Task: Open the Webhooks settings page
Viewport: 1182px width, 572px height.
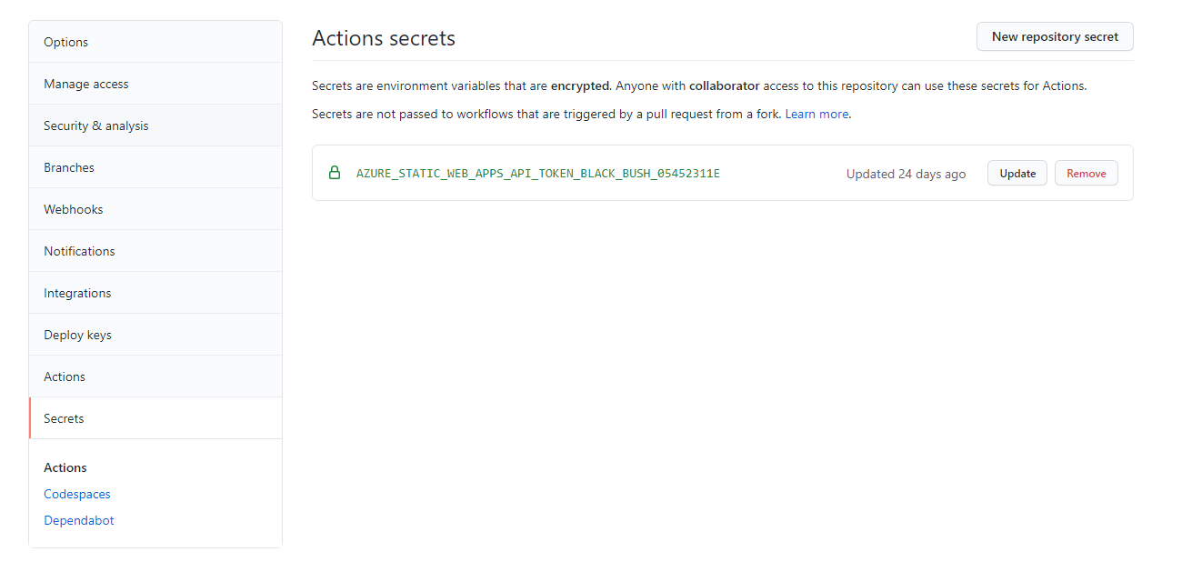Action: point(73,208)
